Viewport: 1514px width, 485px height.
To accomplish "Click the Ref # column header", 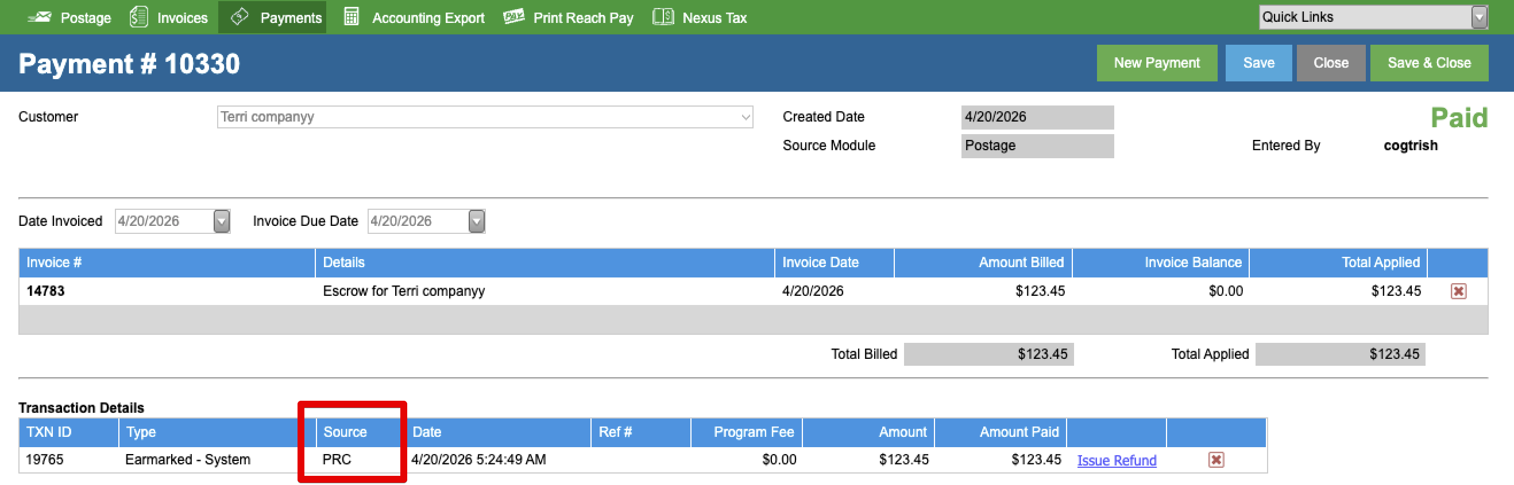I will [640, 432].
